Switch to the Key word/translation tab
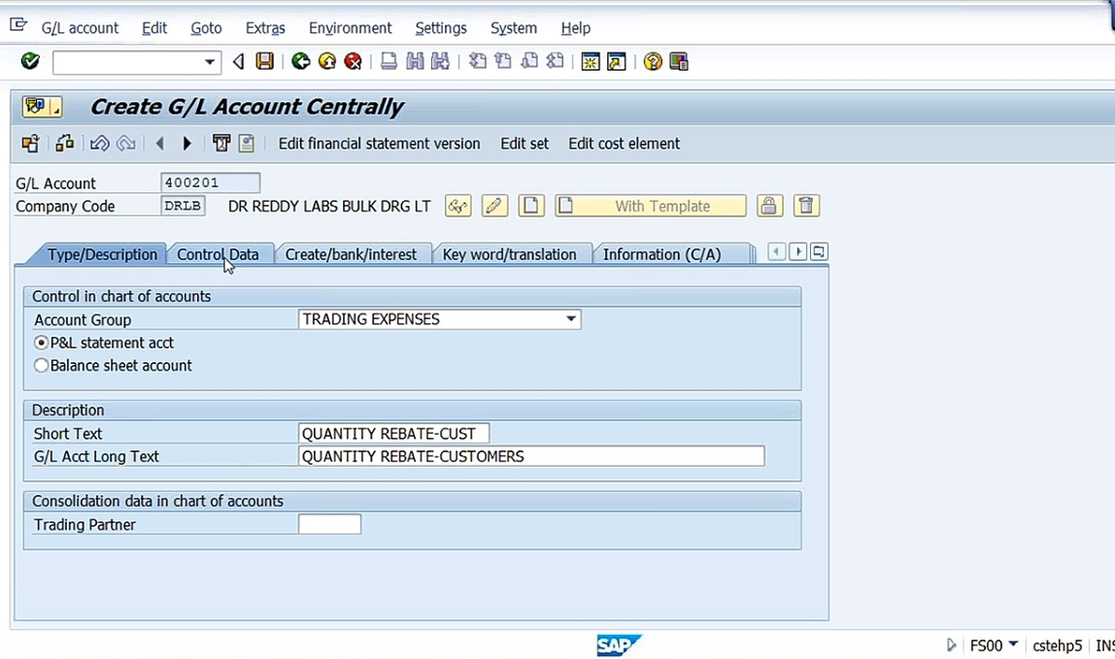1115x659 pixels. point(509,254)
